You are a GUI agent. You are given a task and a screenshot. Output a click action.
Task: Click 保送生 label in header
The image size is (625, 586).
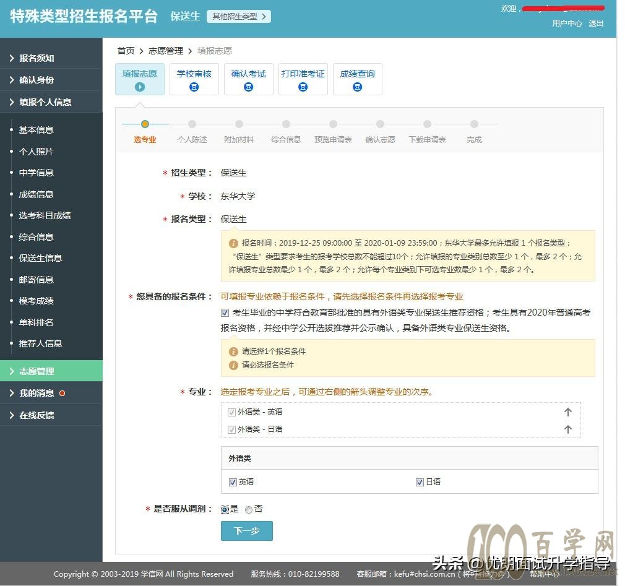185,16
